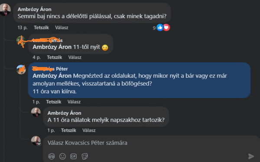Click the top Ambrózy Áron profile picture

click(5, 10)
